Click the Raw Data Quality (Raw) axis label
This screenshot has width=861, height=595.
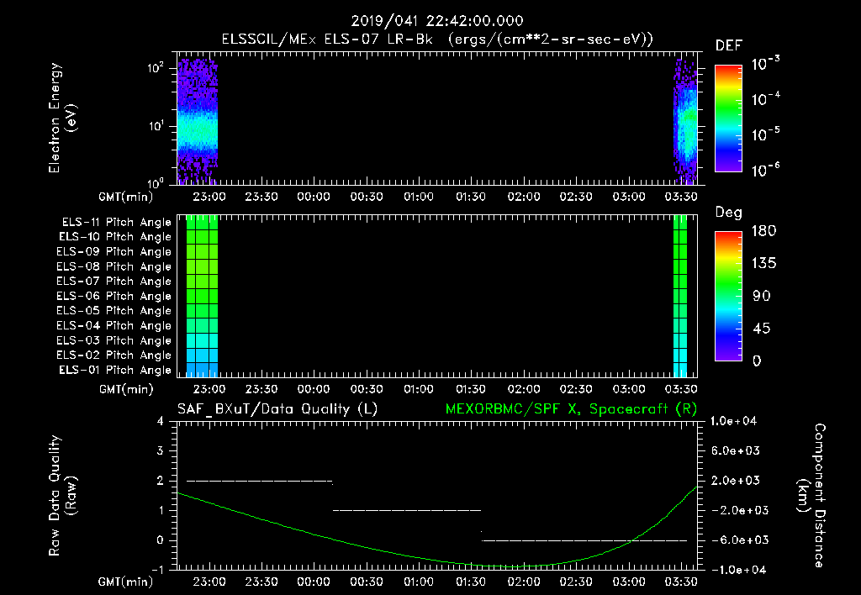62,496
